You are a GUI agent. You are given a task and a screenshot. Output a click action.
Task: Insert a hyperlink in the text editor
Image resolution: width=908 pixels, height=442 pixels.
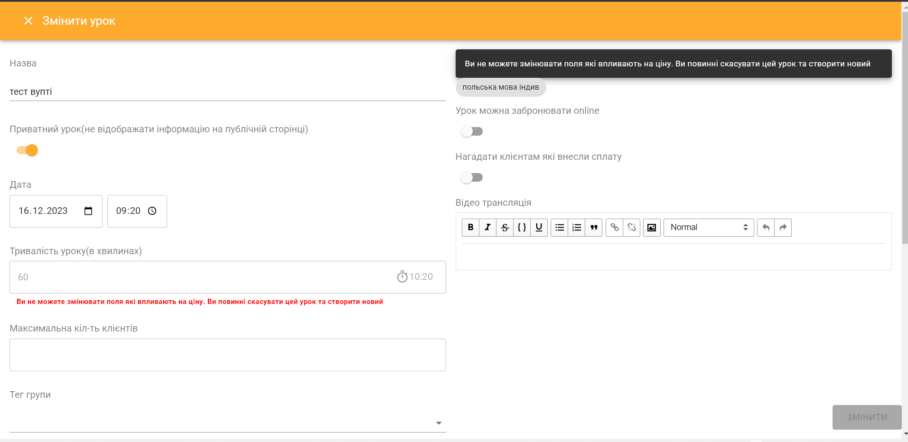(x=614, y=228)
